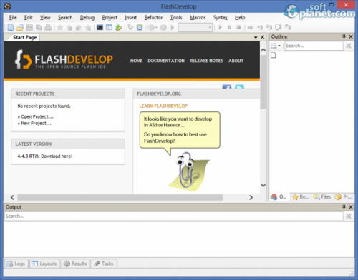
Task: Click the Outline panel search field
Action: click(314, 46)
